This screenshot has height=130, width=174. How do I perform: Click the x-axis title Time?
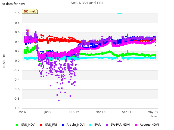[x=154, y=116]
